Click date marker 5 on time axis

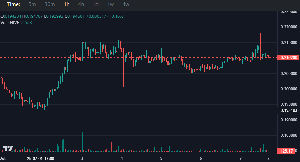point(161,158)
